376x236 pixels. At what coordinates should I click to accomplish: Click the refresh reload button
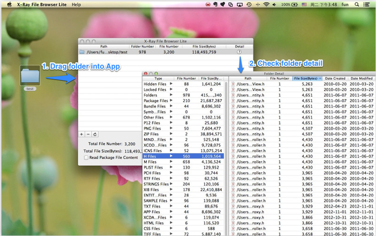(95, 134)
